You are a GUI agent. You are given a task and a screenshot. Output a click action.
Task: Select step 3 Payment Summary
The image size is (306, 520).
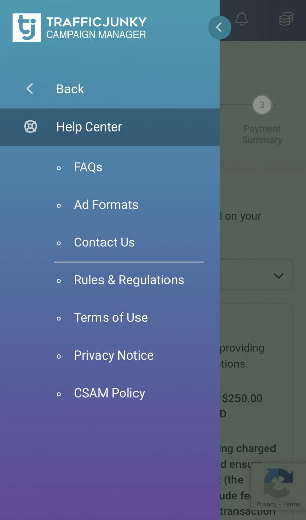[x=262, y=120]
